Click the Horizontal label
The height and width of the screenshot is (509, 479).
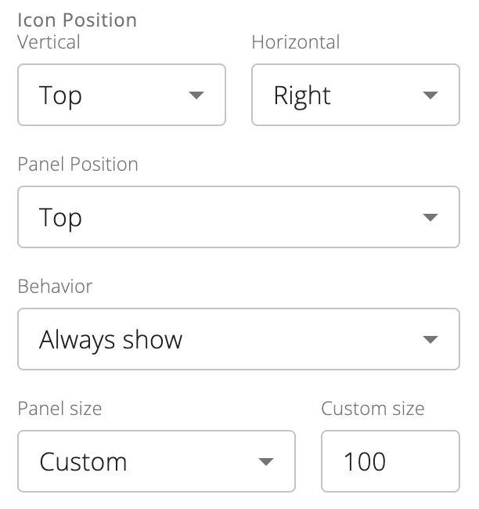point(295,42)
